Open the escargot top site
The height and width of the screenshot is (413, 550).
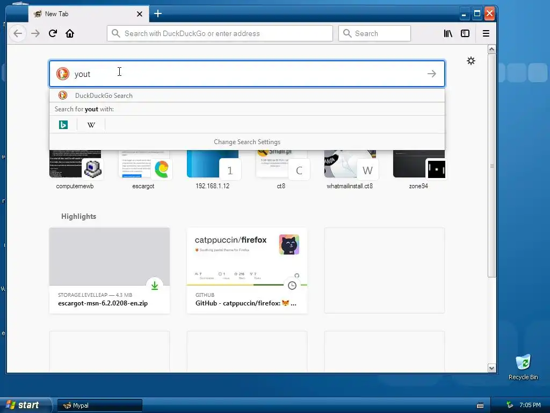[143, 170]
